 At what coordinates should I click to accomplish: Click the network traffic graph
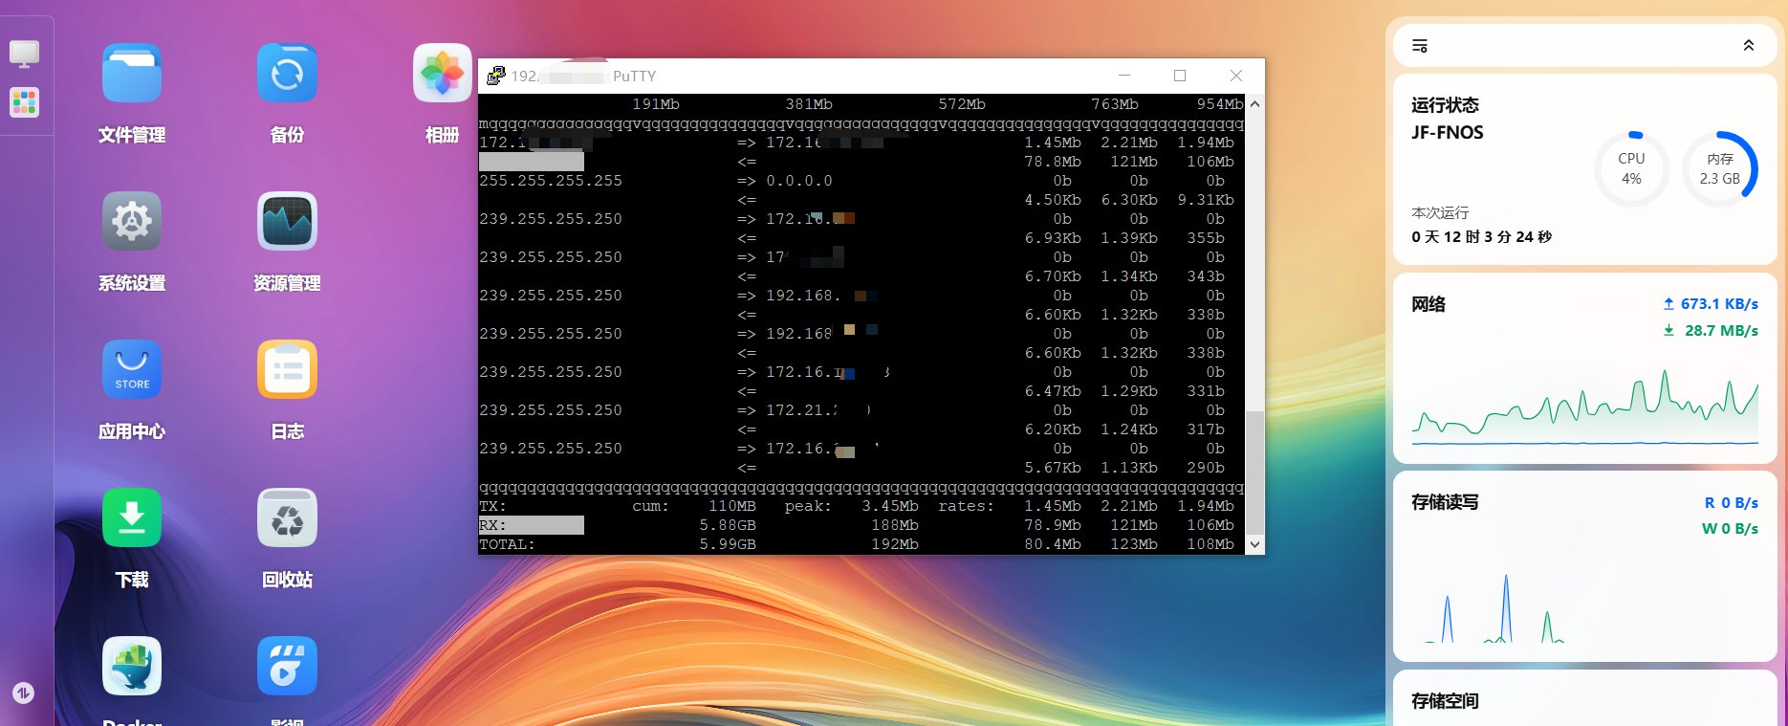tap(1585, 407)
